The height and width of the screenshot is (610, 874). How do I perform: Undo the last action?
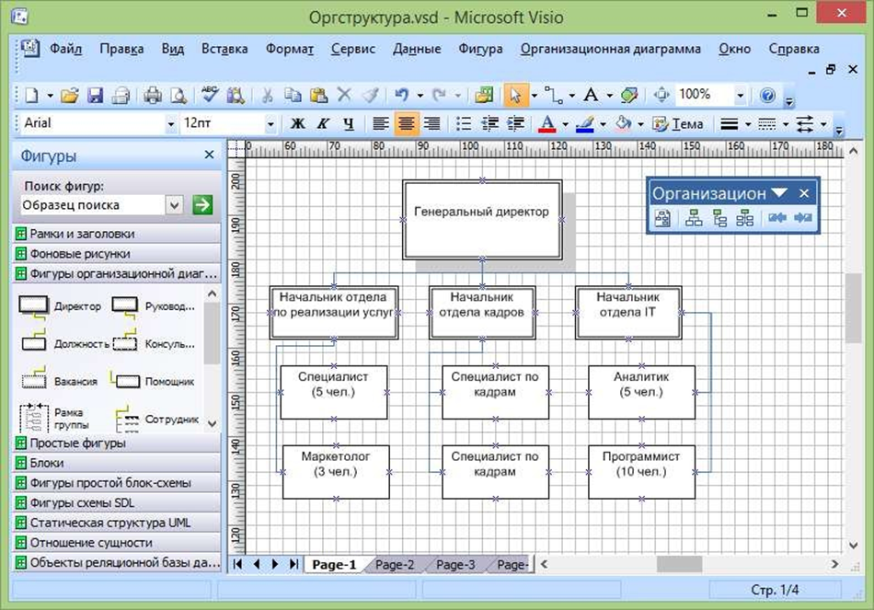pos(401,96)
